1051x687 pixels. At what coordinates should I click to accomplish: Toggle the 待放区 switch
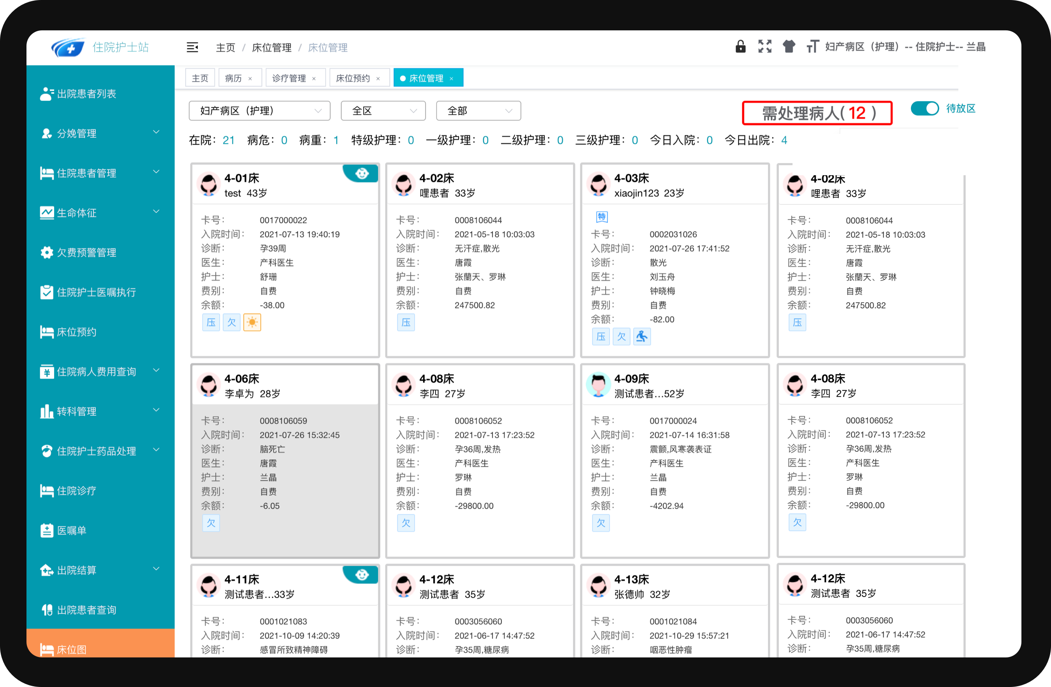[925, 108]
